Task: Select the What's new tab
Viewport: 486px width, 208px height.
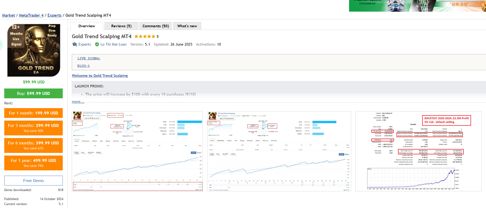Action: (x=187, y=26)
